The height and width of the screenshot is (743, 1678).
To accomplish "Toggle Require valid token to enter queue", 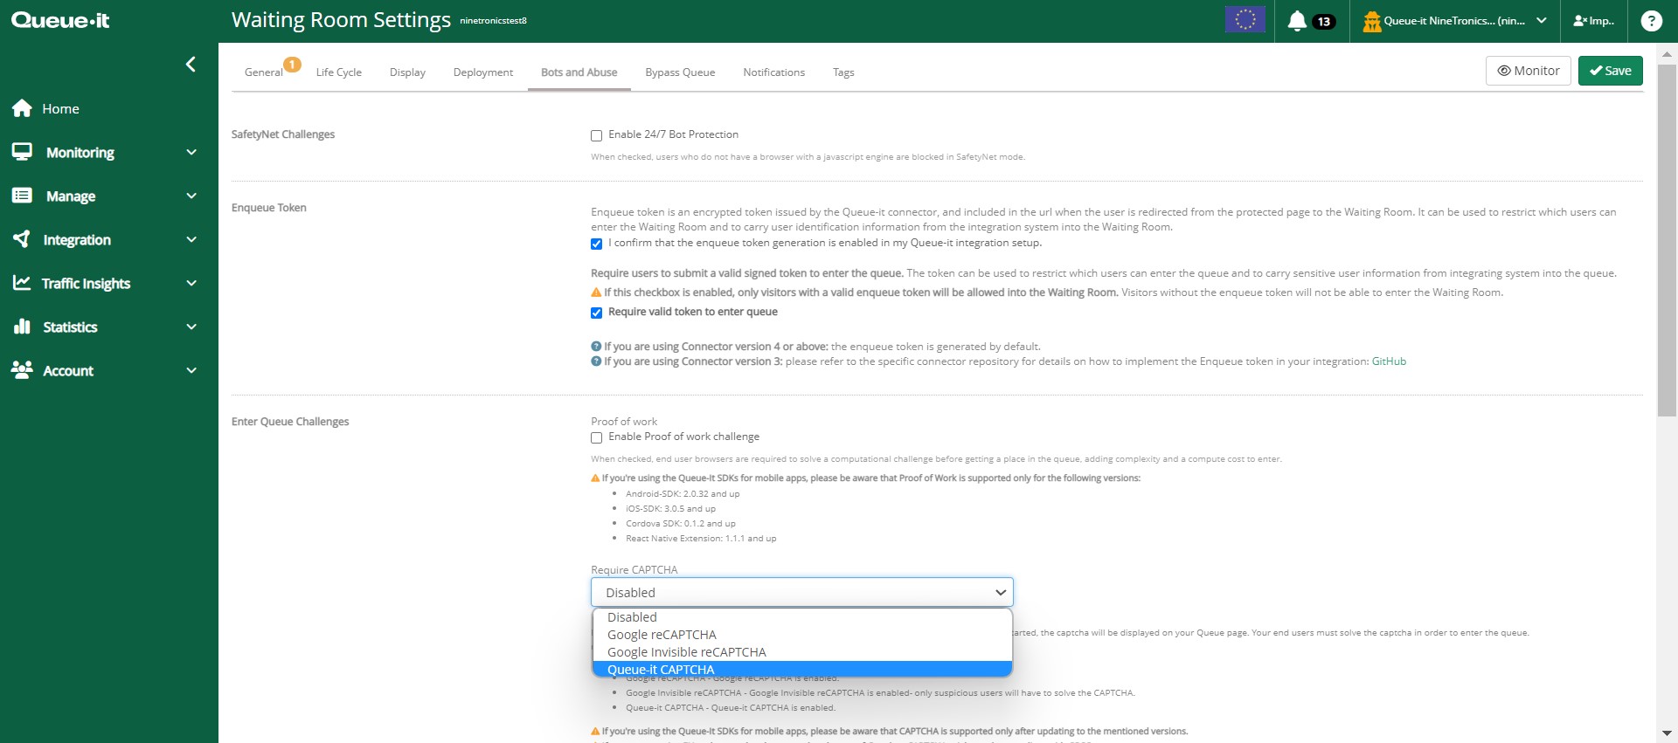I will pos(596,313).
